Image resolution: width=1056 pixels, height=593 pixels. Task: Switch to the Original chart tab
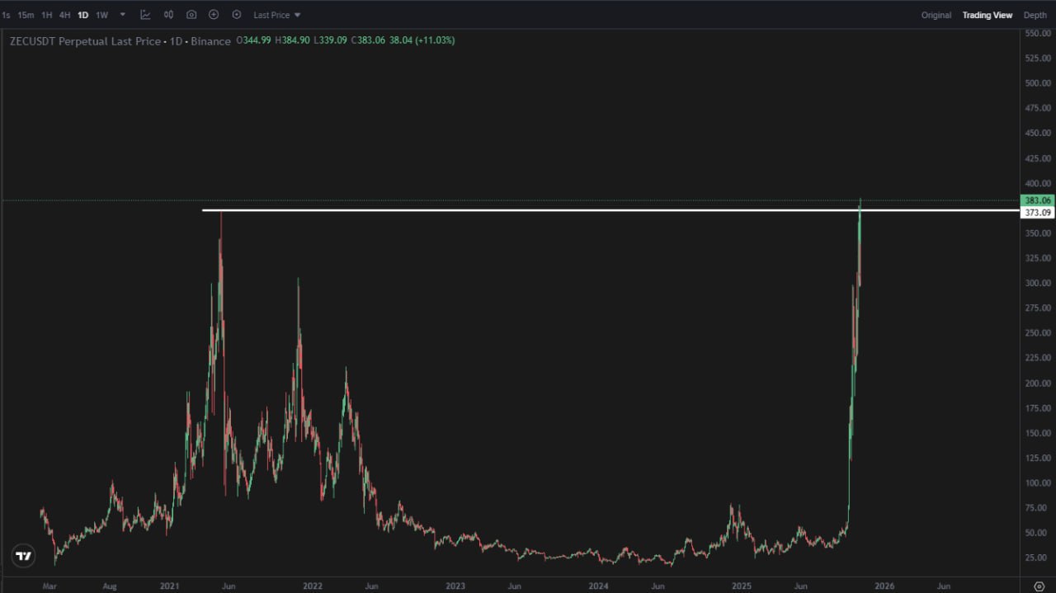pos(936,15)
